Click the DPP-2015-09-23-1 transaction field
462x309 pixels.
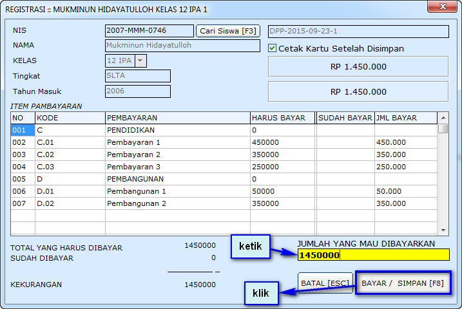[x=358, y=31]
